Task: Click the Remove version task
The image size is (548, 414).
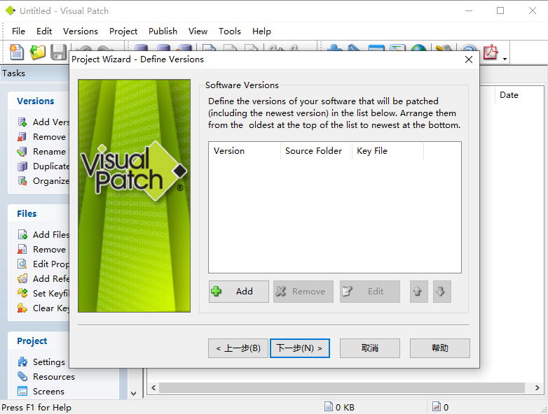Action: point(42,137)
